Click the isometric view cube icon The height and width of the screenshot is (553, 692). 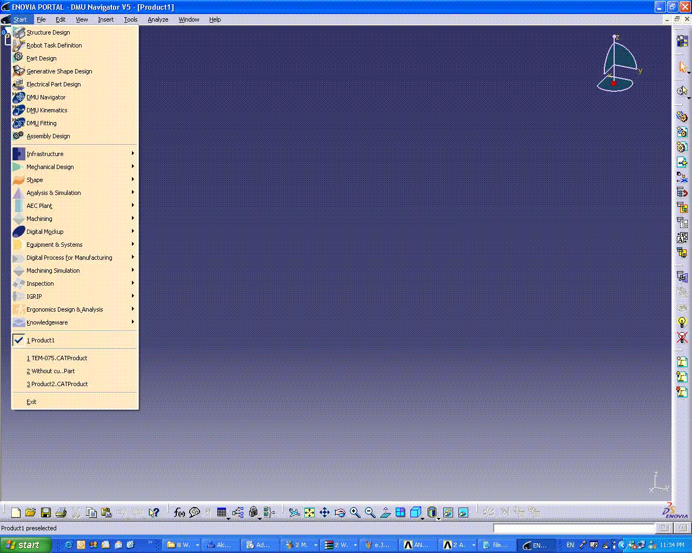(x=415, y=512)
